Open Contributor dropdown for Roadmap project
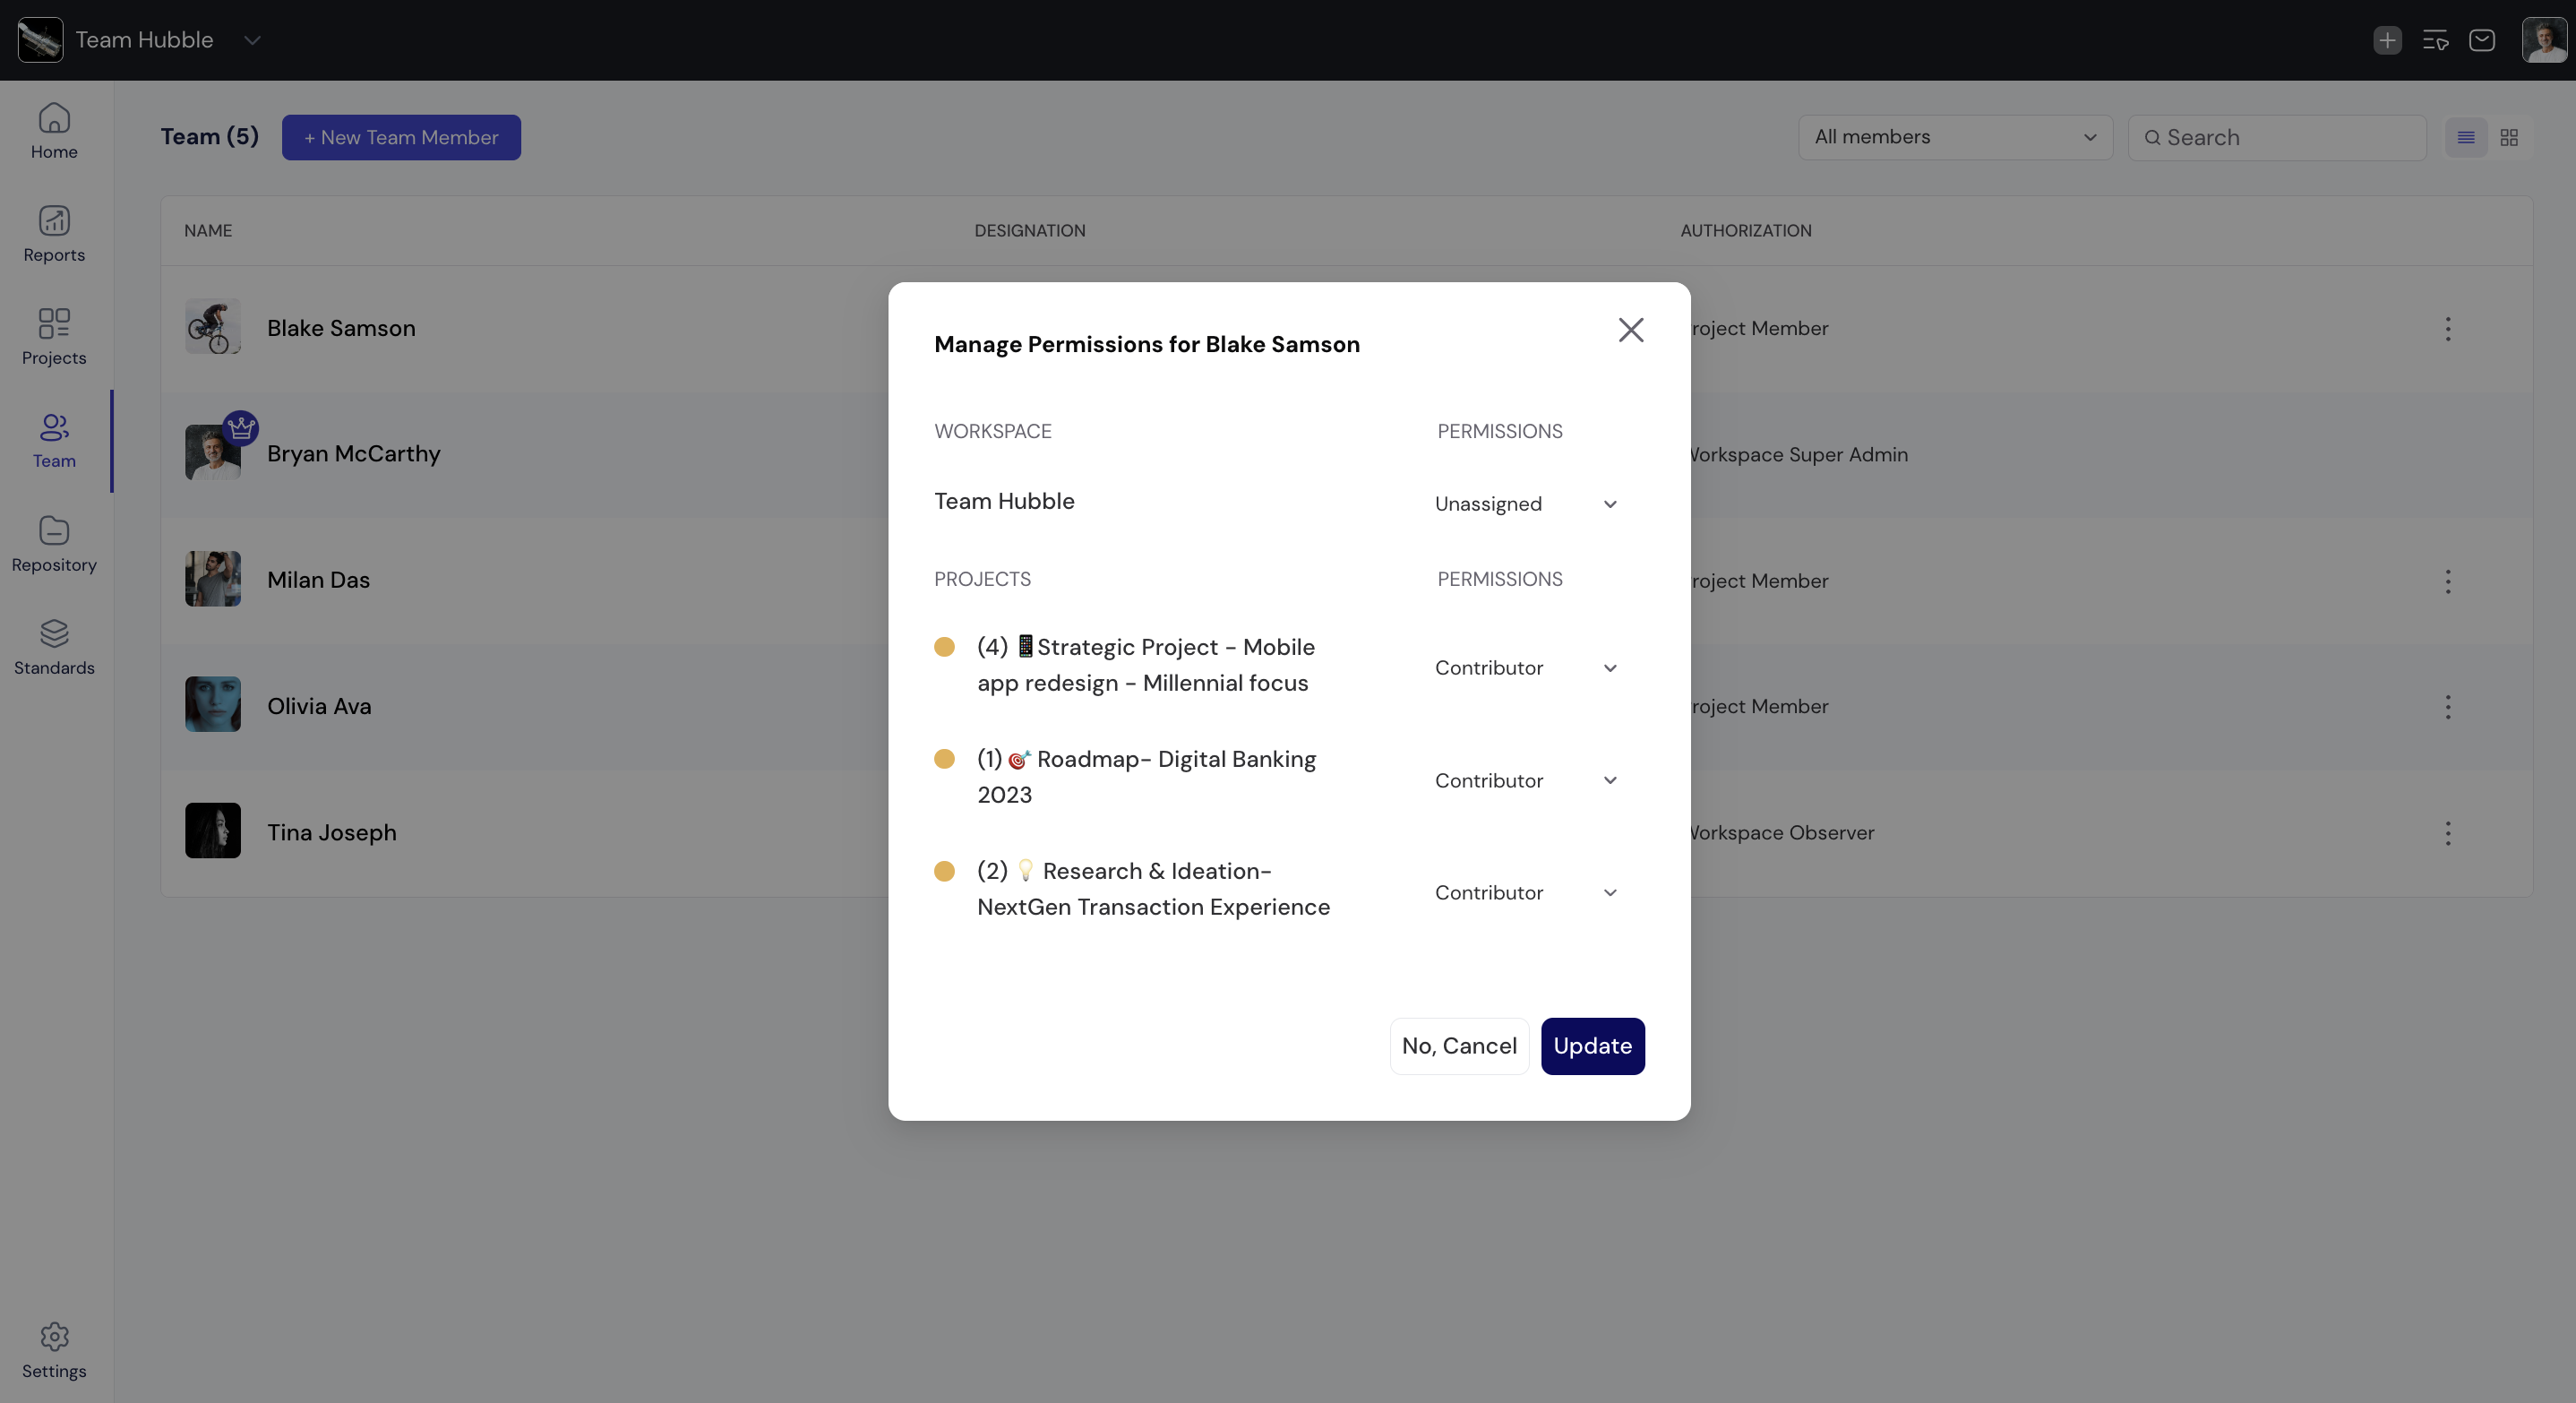2576x1403 pixels. click(1525, 780)
